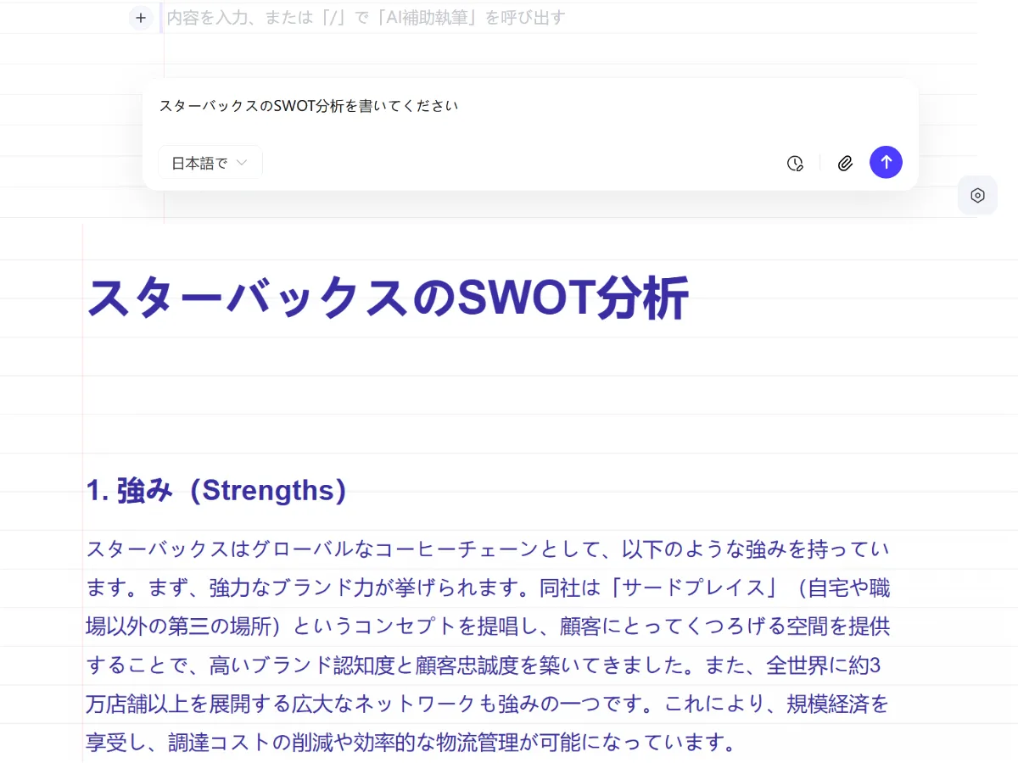Screen dimensions: 1018x763
Task: Send the prompt with the purple arrow button
Action: tap(886, 162)
